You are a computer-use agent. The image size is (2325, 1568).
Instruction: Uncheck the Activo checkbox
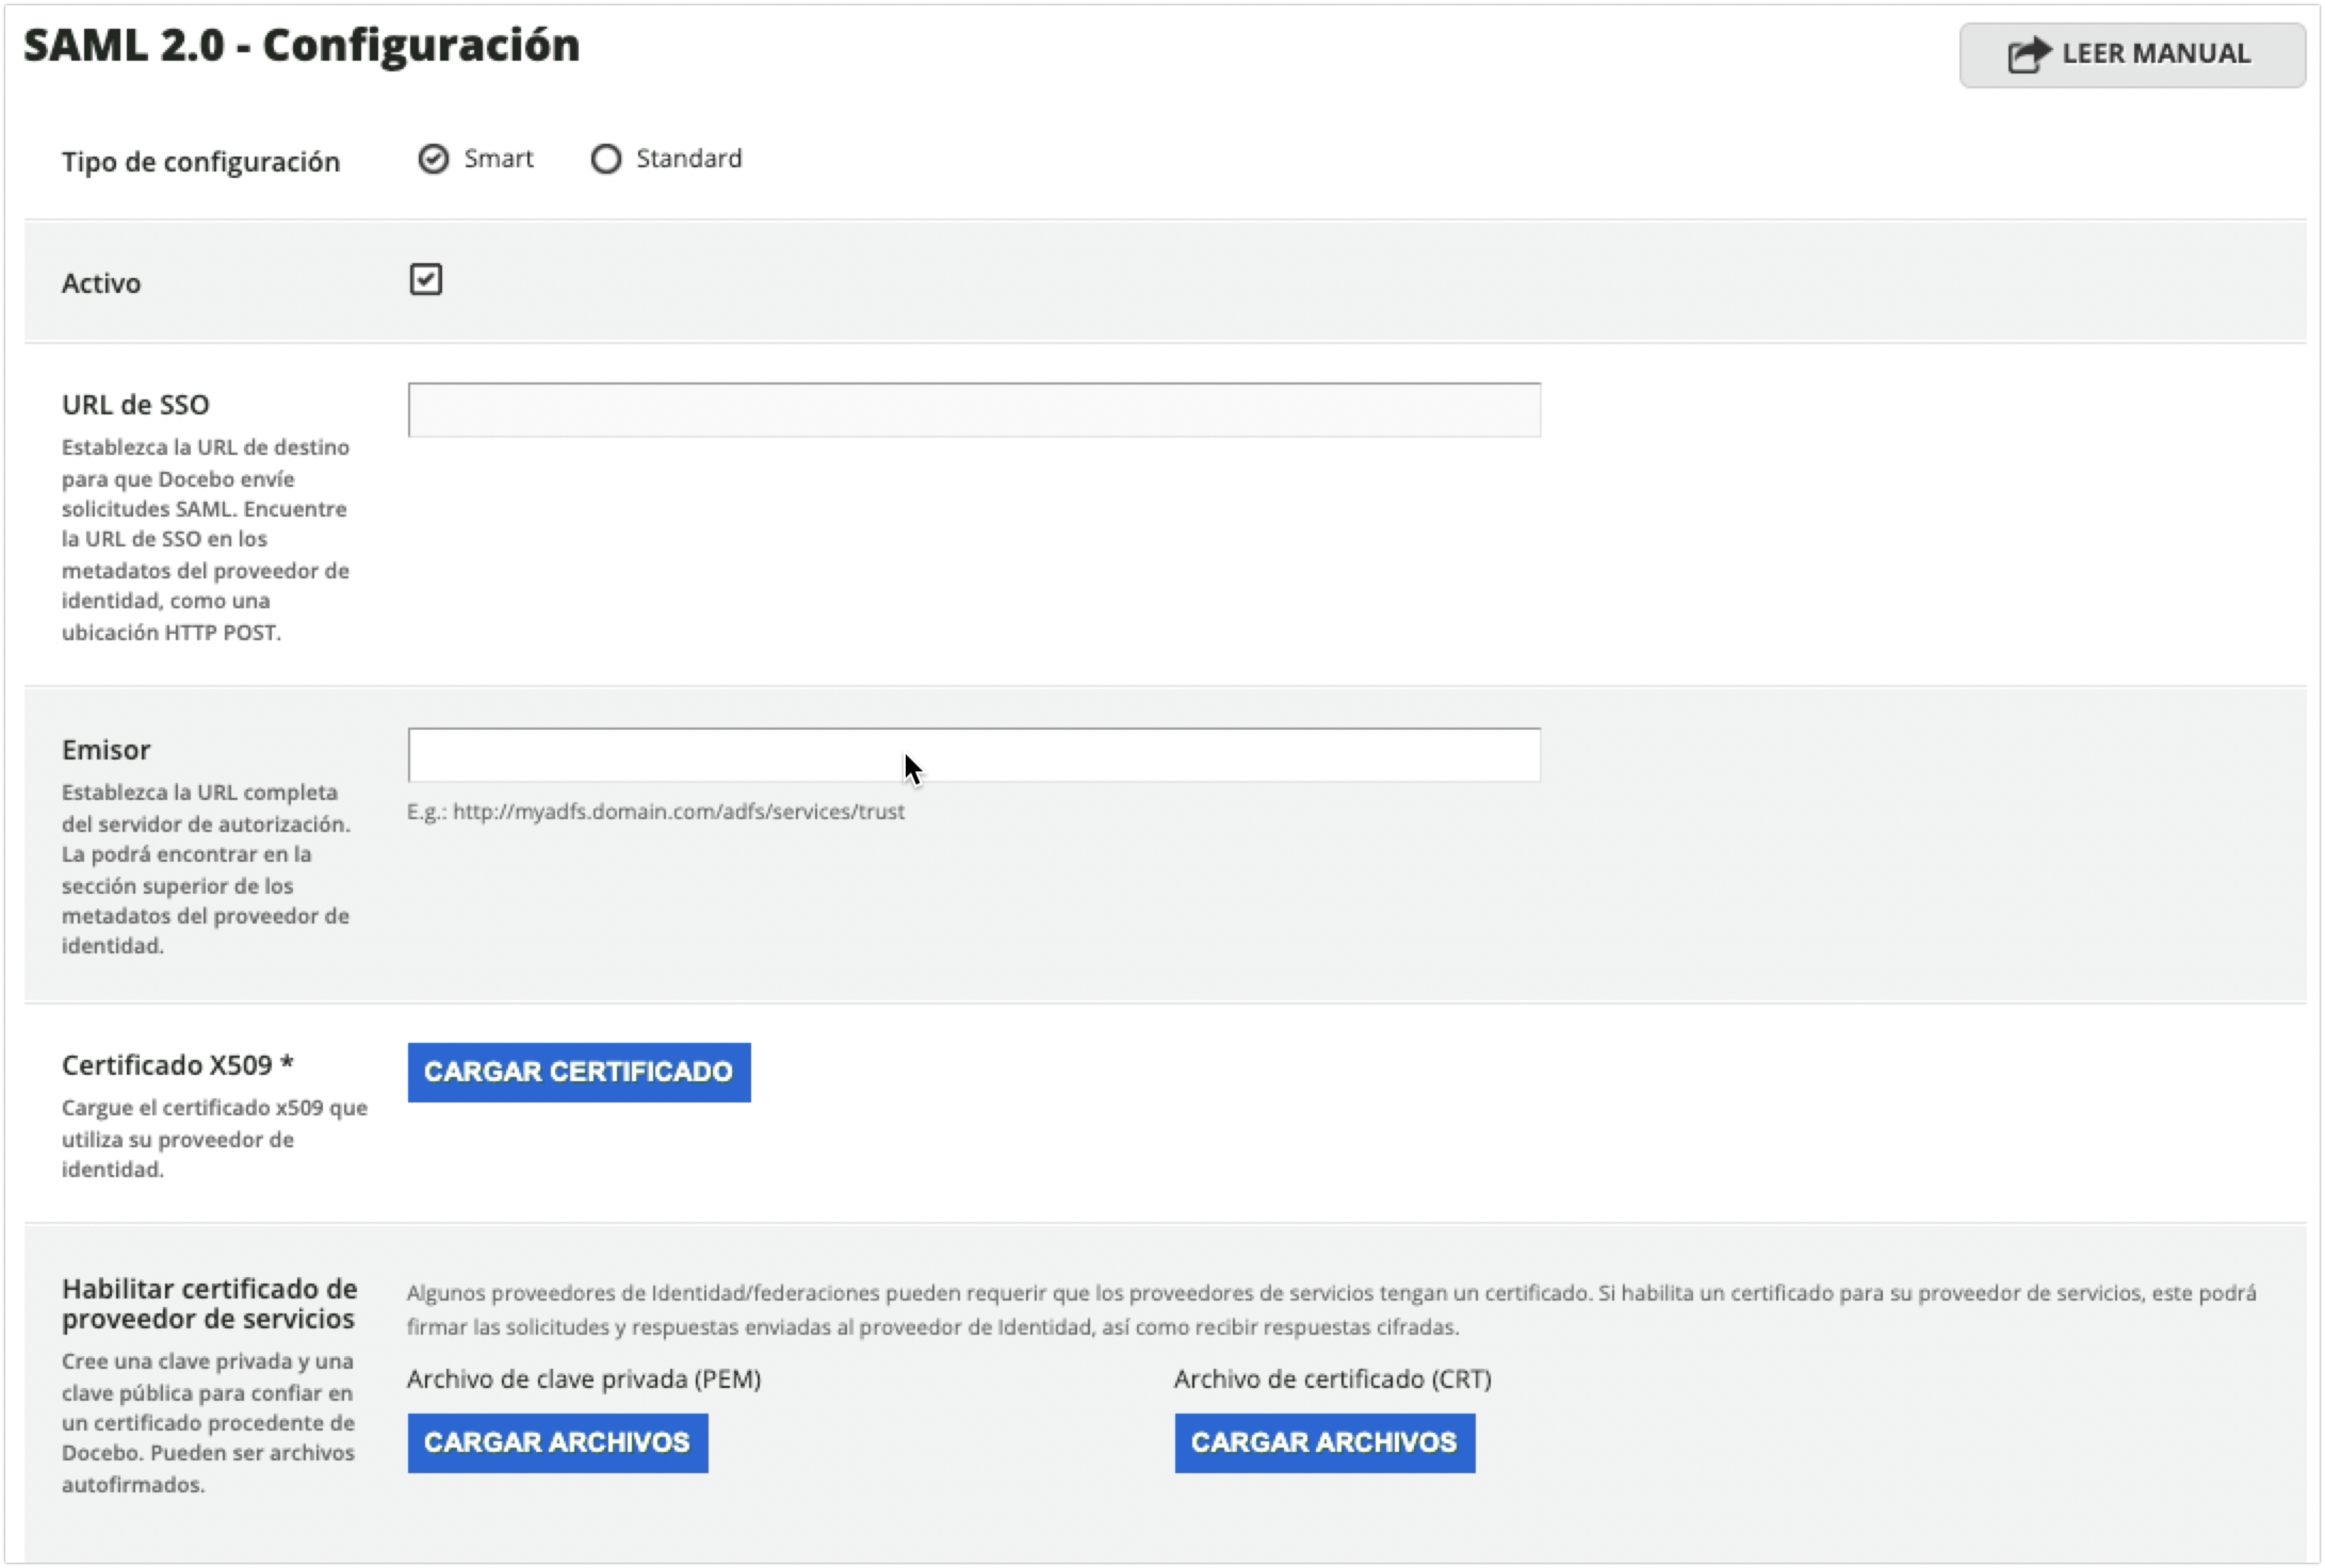pyautogui.click(x=427, y=279)
